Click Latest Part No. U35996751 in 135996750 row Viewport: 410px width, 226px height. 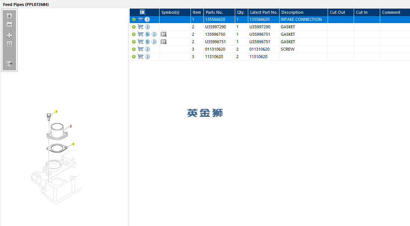264,34
